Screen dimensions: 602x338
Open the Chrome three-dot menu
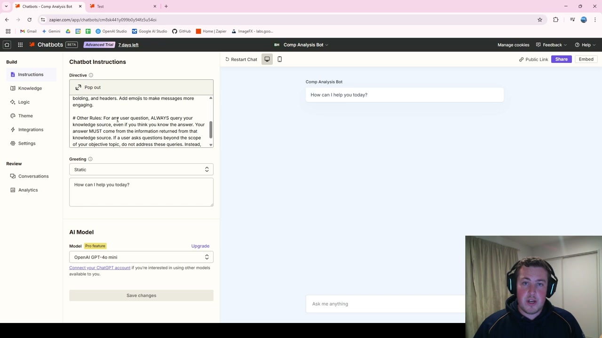[x=595, y=20]
